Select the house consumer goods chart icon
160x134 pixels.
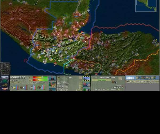coord(33,87)
